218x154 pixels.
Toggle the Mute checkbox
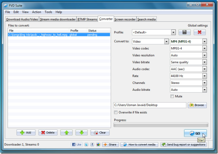coord(172,96)
